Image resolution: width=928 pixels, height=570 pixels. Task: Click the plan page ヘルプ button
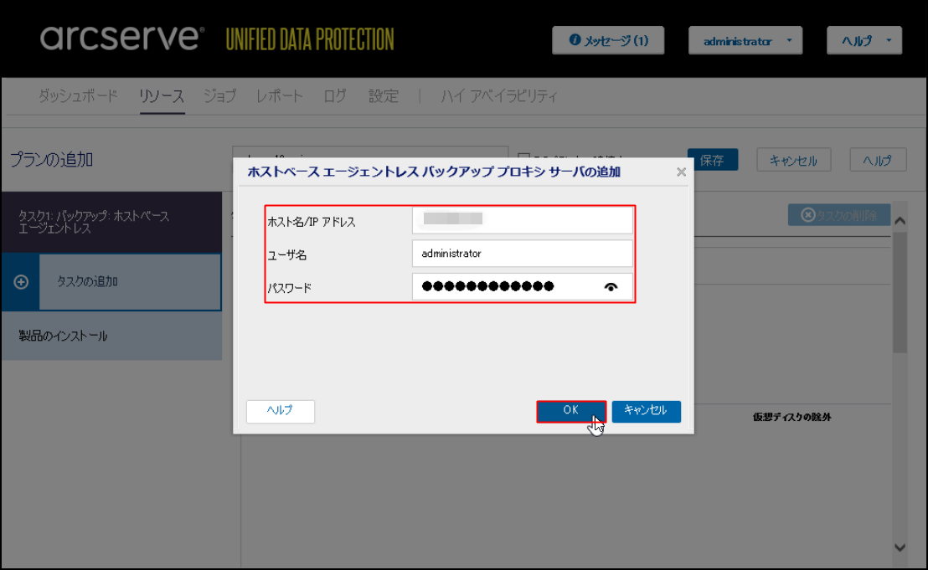(x=878, y=160)
